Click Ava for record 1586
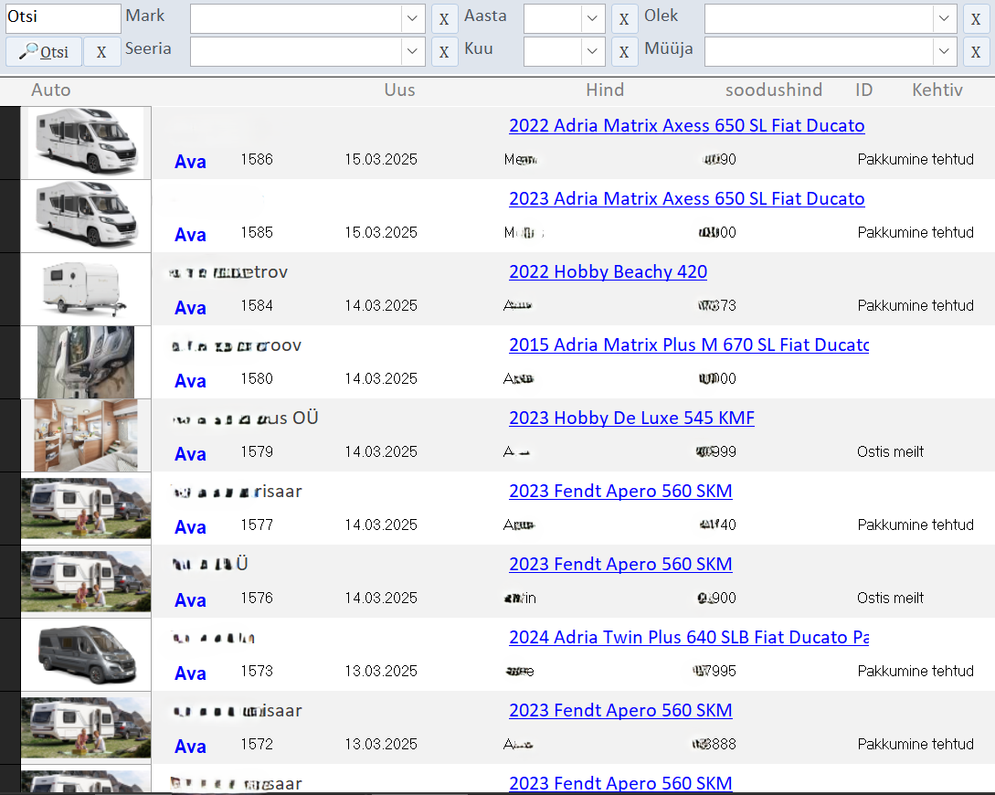The height and width of the screenshot is (795, 995). [x=190, y=162]
